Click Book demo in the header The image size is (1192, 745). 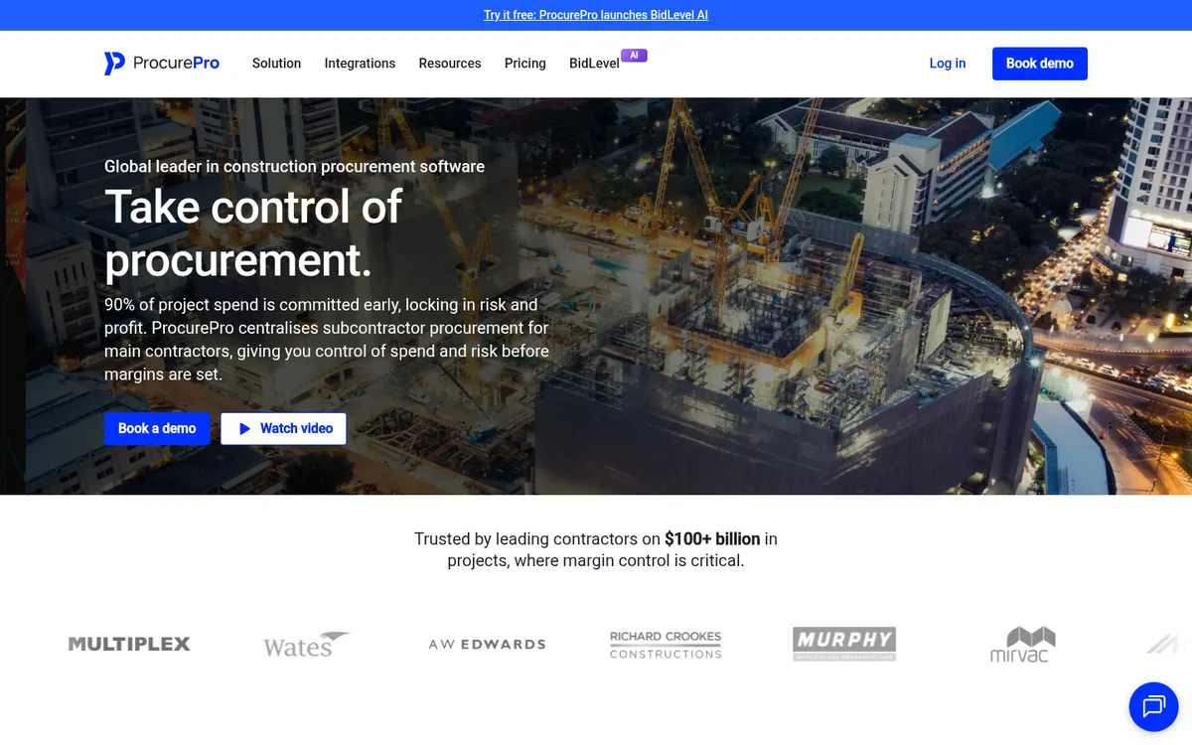point(1040,64)
